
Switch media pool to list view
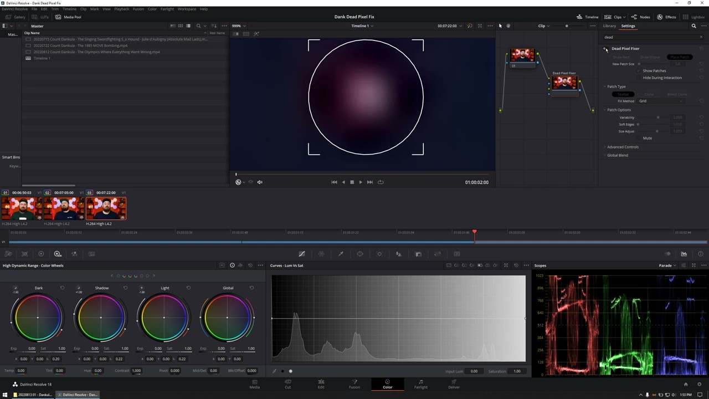(x=188, y=26)
